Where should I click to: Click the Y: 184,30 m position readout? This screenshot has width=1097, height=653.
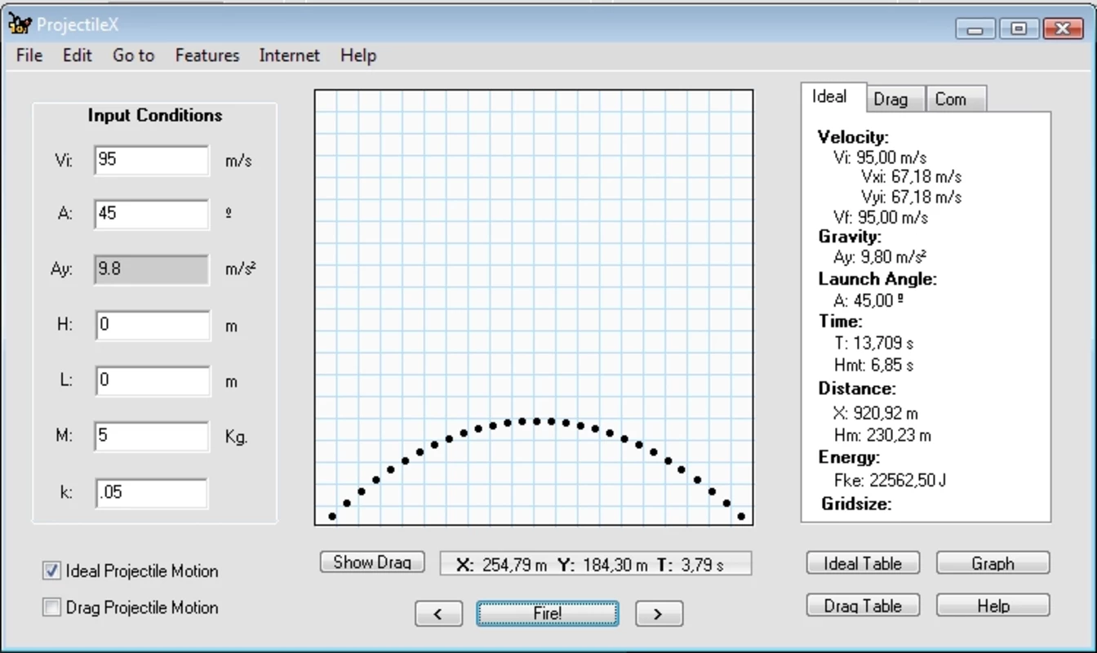602,564
